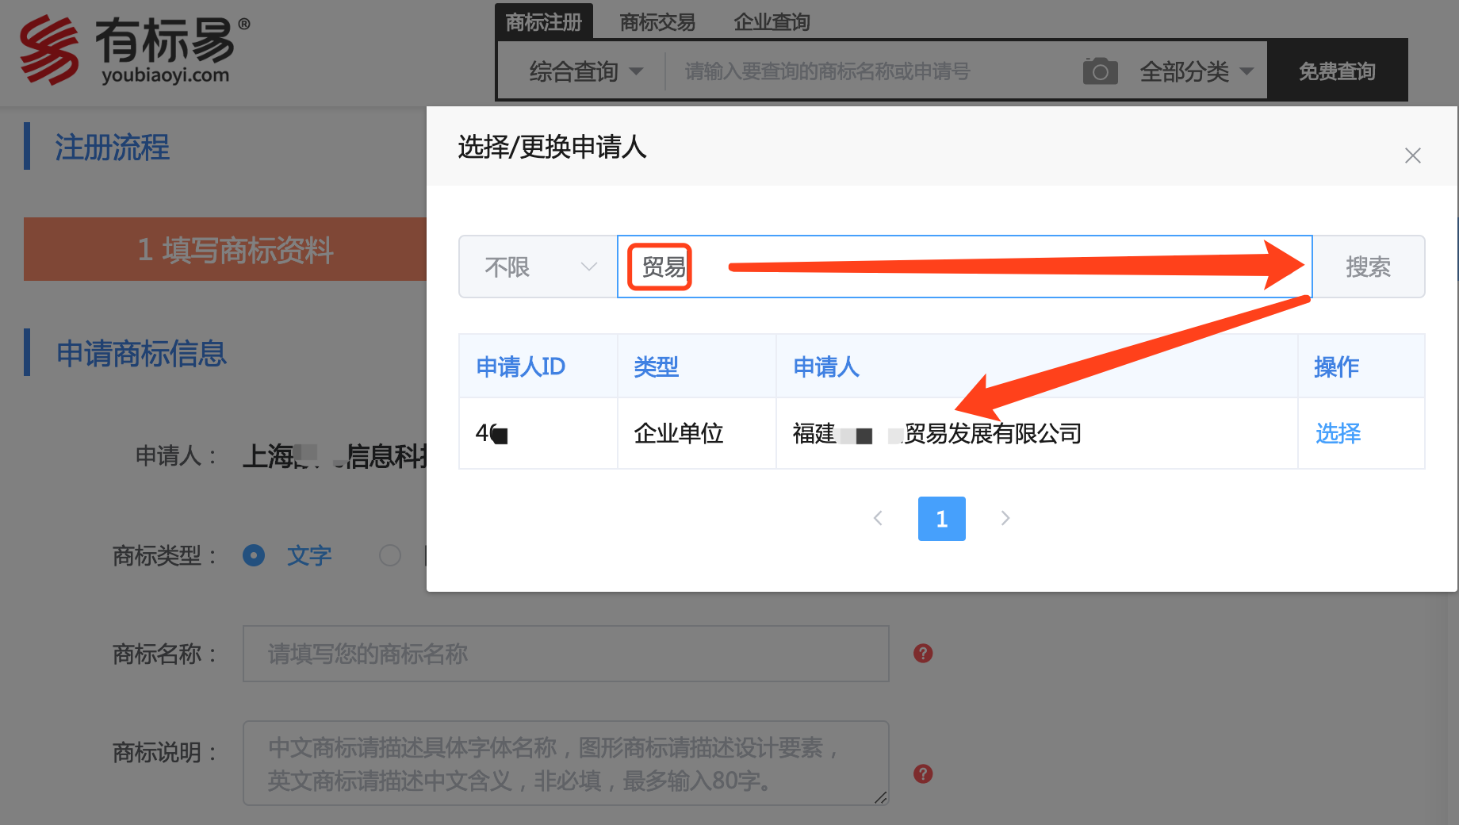The height and width of the screenshot is (825, 1459).
Task: Click page number 1 button
Action: point(942,519)
